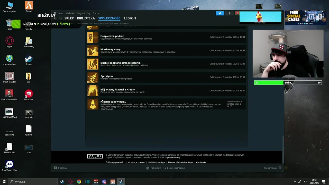Click the Krasnal sam w domu title
The height and width of the screenshot is (185, 329).
[x=113, y=101]
